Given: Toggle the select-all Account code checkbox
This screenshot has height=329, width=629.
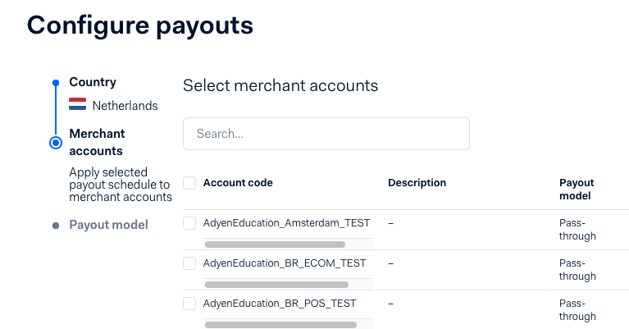Looking at the screenshot, I should 189,183.
